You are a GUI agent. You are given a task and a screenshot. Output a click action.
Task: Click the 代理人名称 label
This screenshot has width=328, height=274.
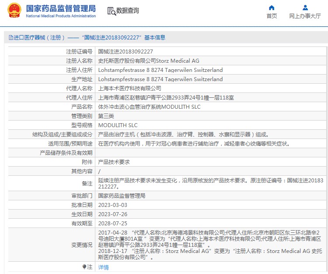[79, 89]
